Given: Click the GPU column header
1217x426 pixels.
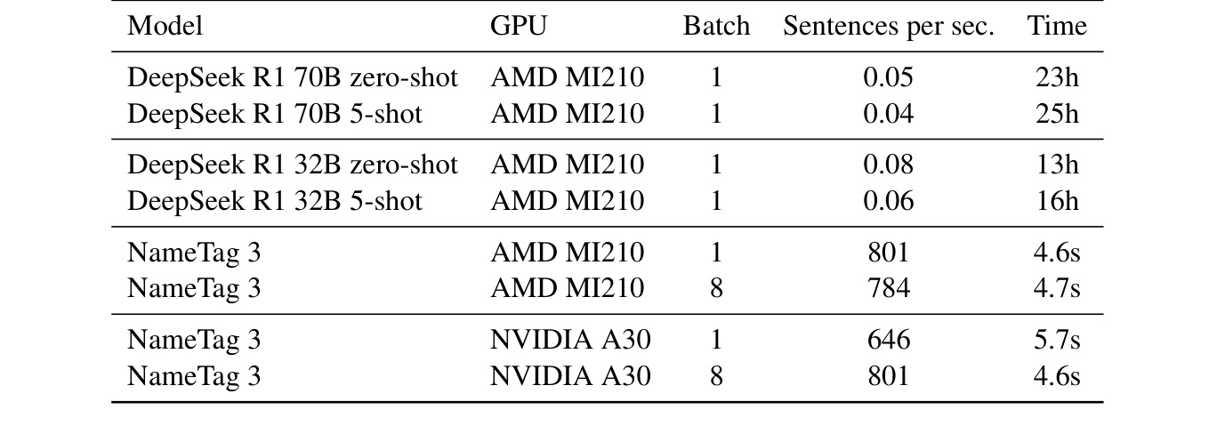Looking at the screenshot, I should 519,26.
